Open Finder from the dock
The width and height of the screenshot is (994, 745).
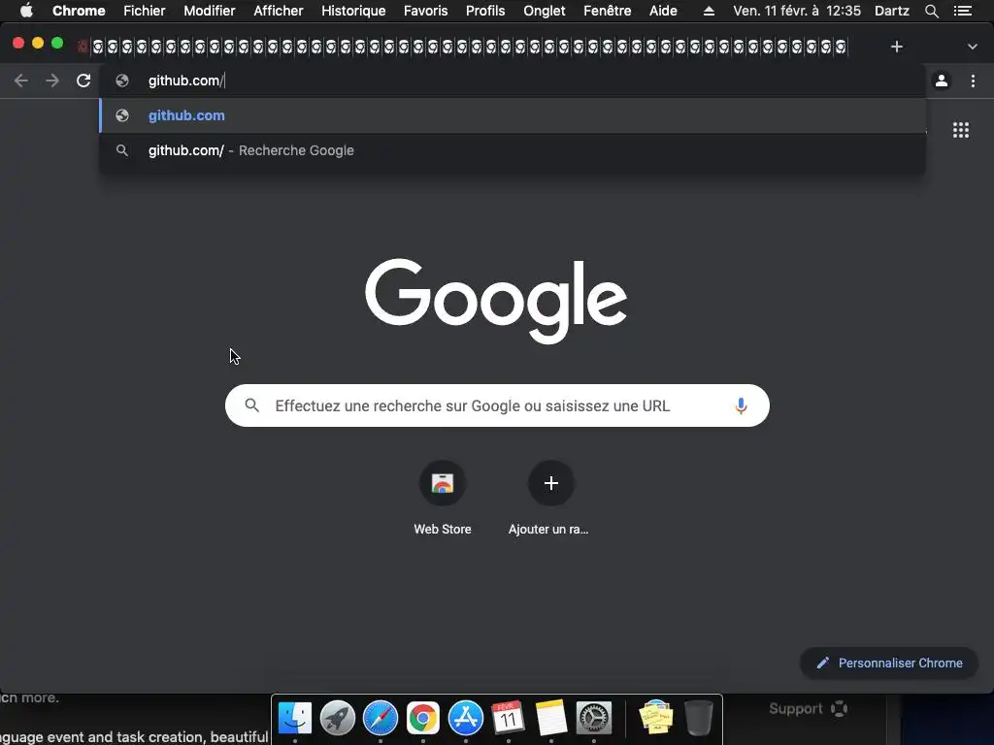[295, 718]
